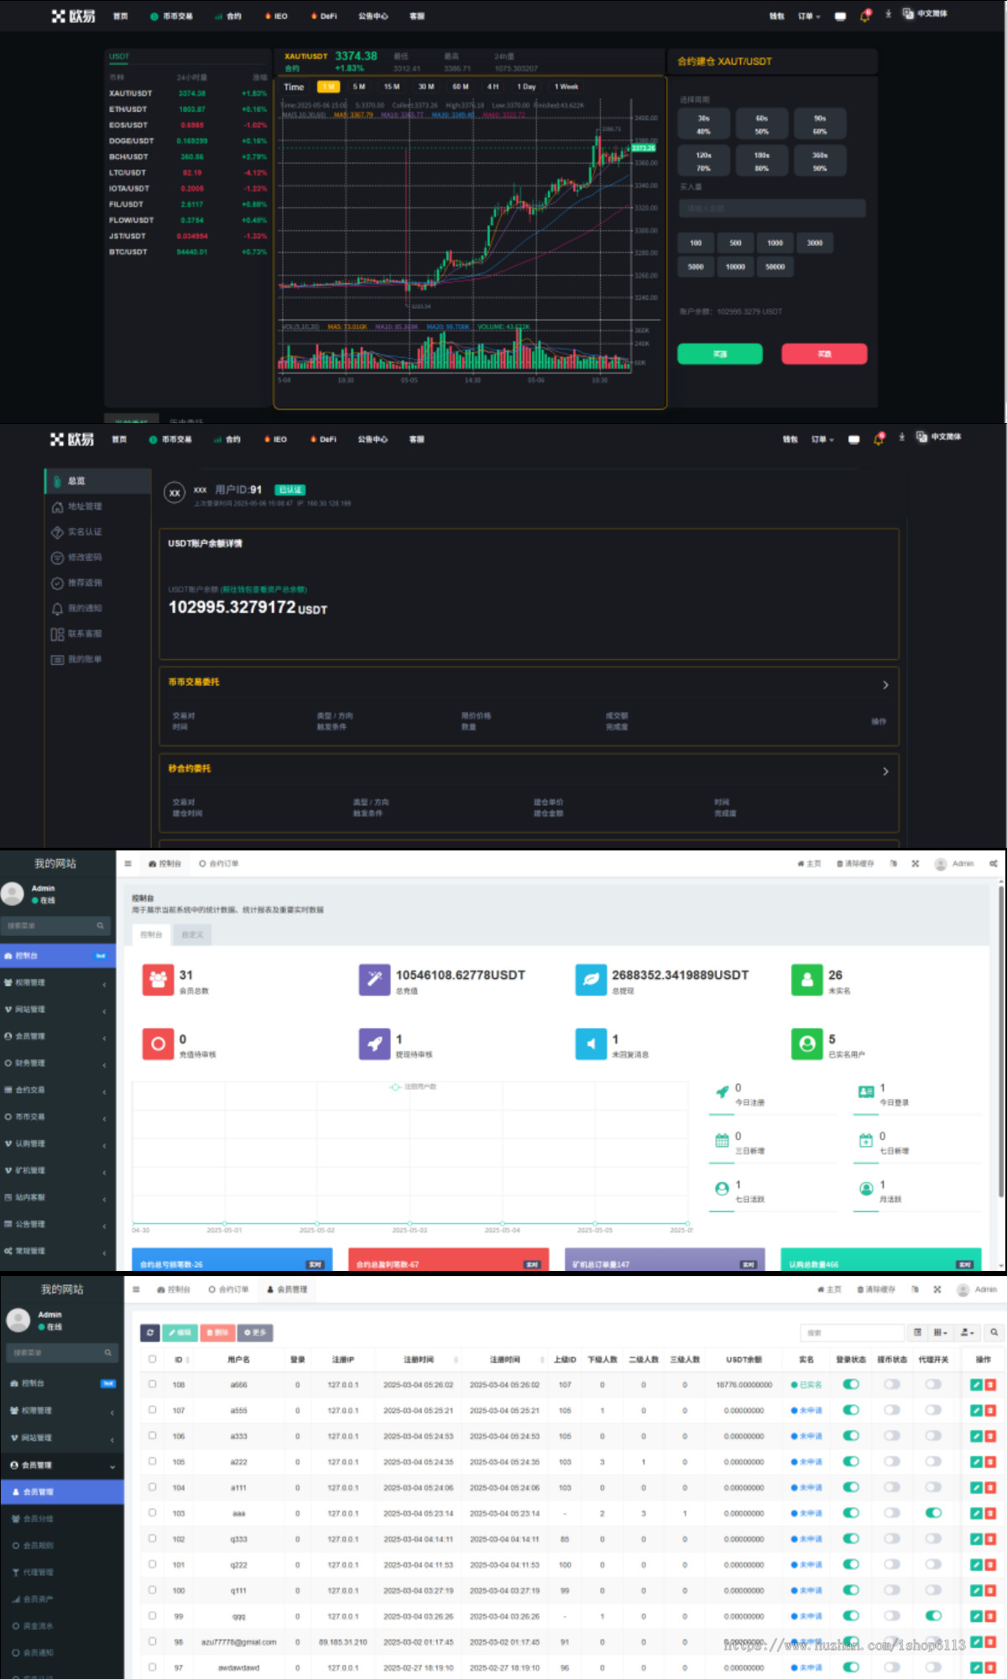The height and width of the screenshot is (1679, 1007).
Task: Click the green 未实名 user icon
Action: [x=806, y=980]
